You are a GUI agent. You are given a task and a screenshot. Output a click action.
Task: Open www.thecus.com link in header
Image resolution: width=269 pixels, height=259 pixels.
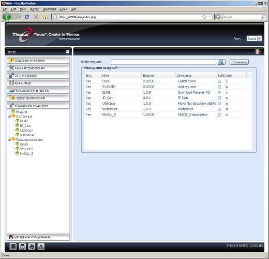(x=69, y=39)
